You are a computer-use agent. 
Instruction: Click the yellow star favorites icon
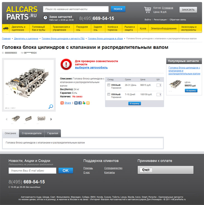[88, 103]
